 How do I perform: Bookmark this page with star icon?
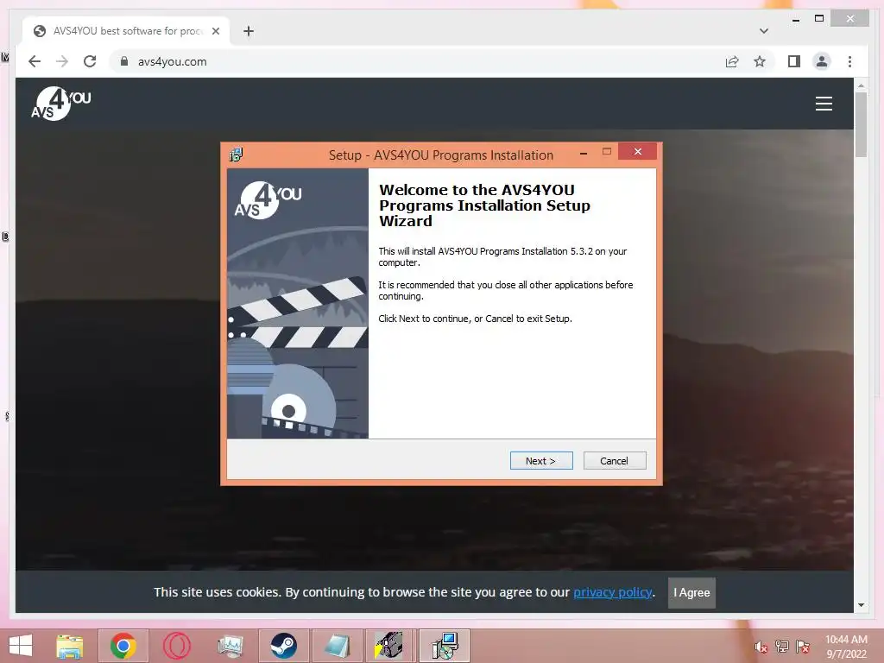tap(760, 61)
